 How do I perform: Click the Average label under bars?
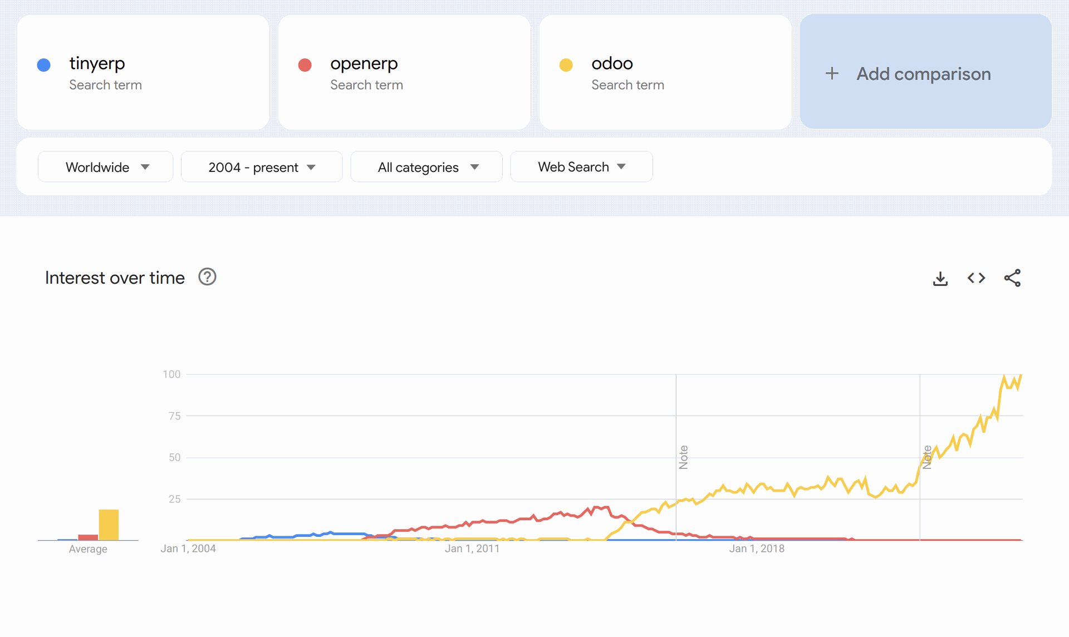point(88,549)
